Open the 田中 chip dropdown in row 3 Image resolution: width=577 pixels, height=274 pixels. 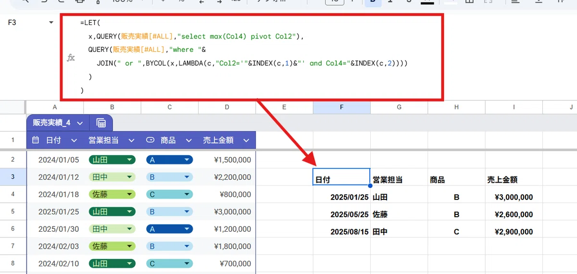[129, 177]
